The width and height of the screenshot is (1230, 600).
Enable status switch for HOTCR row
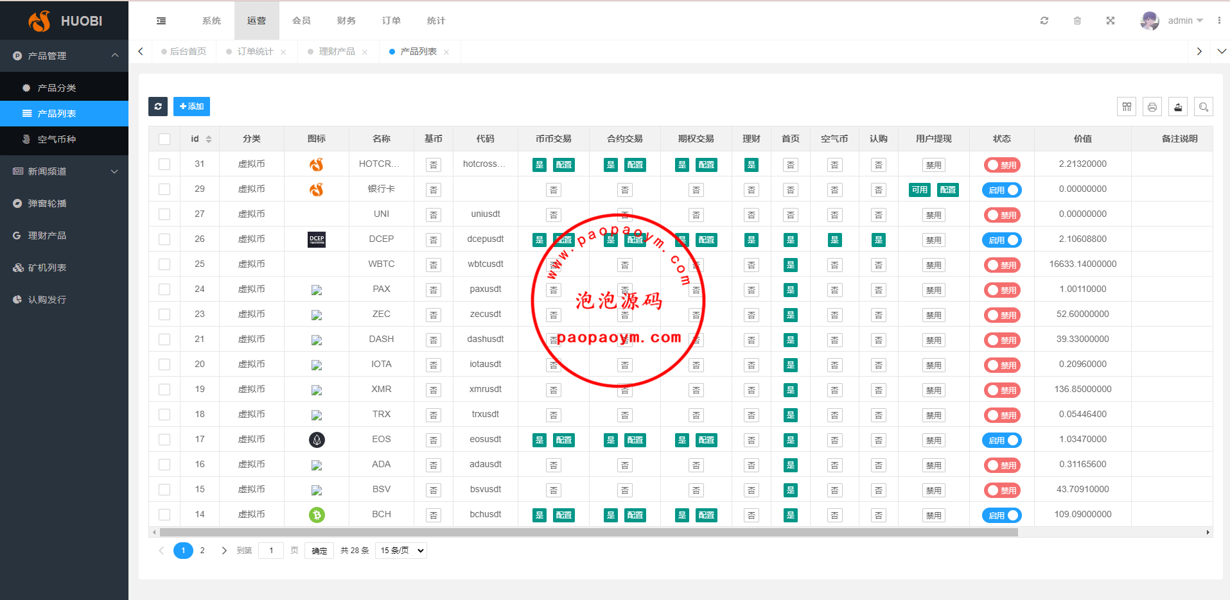click(x=1002, y=165)
